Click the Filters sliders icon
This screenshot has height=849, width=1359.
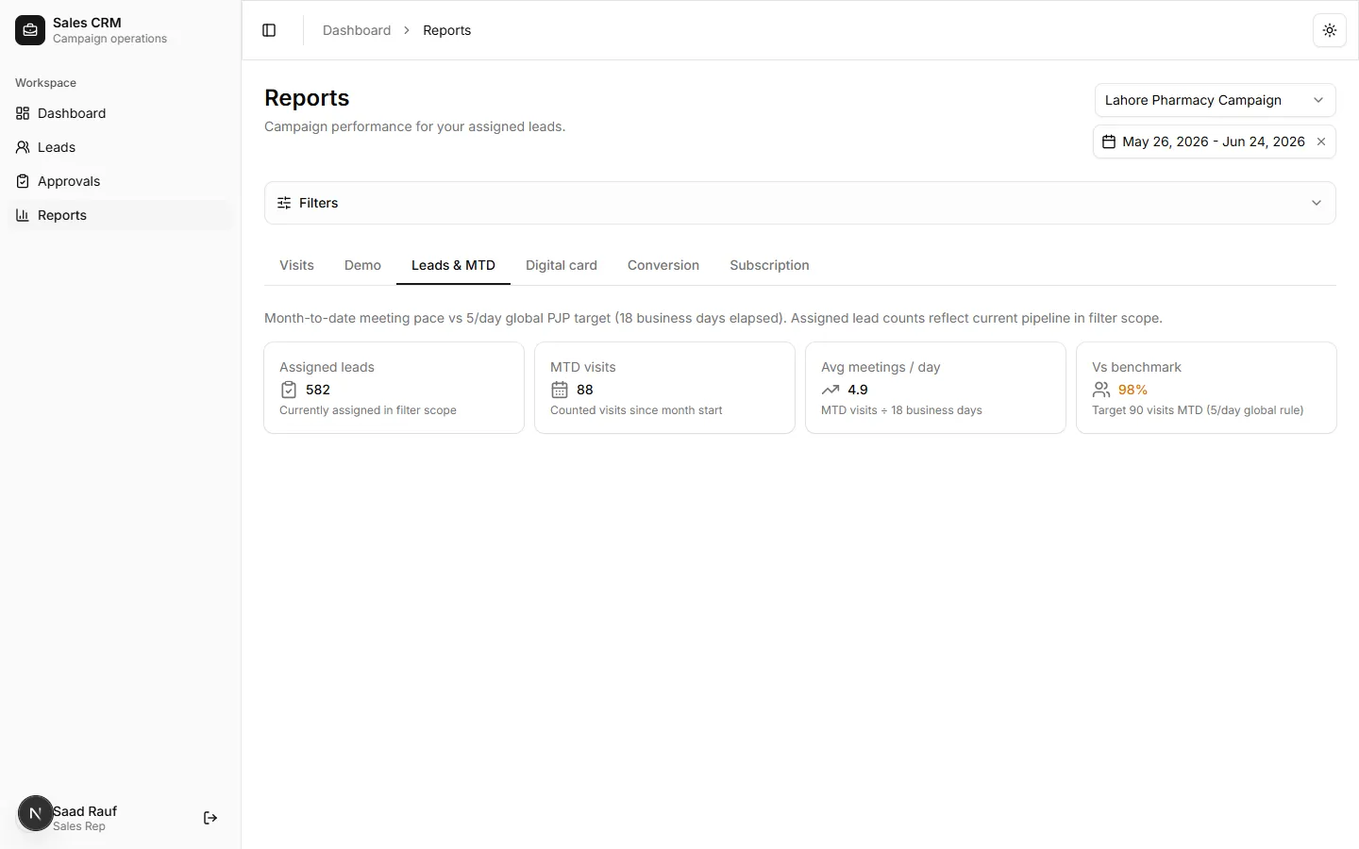284,203
